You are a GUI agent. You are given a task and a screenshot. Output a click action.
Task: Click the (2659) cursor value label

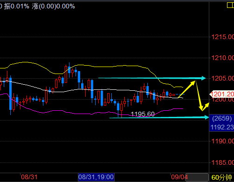[x=222, y=118]
